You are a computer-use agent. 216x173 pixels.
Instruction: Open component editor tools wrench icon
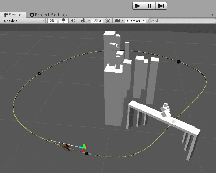pyautogui.click(x=108, y=21)
